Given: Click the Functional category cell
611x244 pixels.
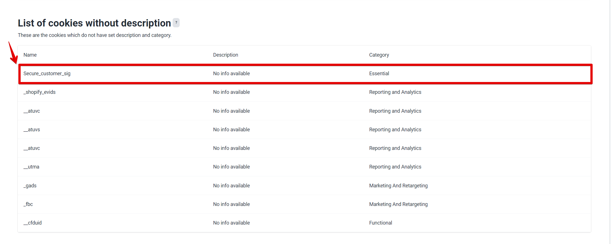Looking at the screenshot, I should pyautogui.click(x=380, y=223).
